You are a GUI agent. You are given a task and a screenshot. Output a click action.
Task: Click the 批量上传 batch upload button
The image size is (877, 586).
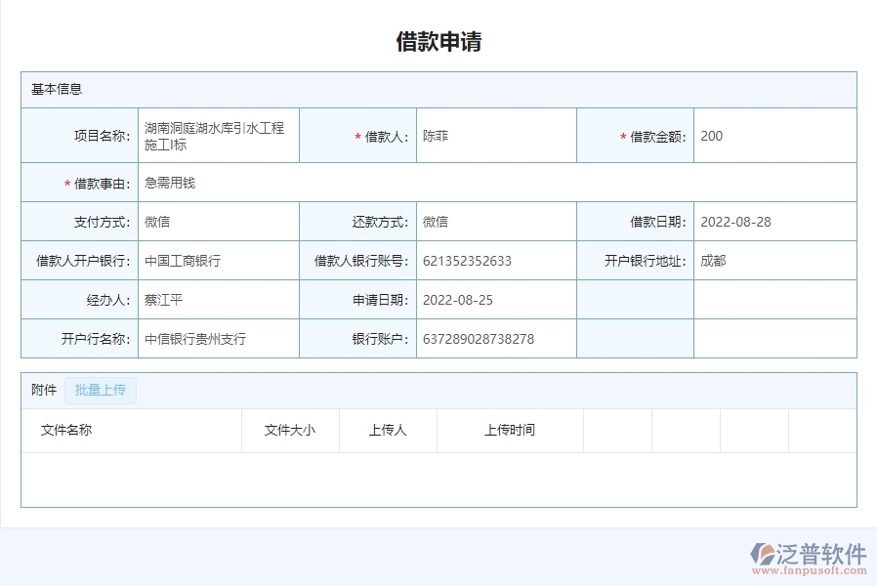(100, 390)
